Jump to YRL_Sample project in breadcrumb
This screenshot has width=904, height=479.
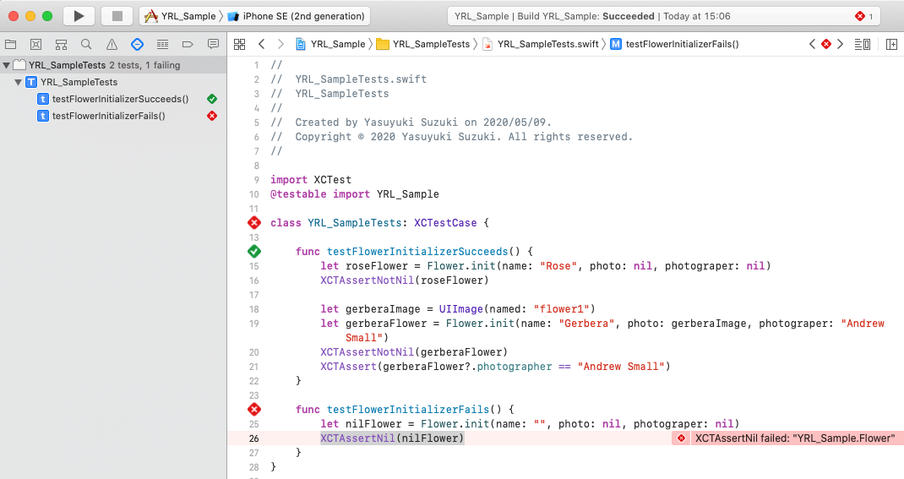tap(331, 45)
